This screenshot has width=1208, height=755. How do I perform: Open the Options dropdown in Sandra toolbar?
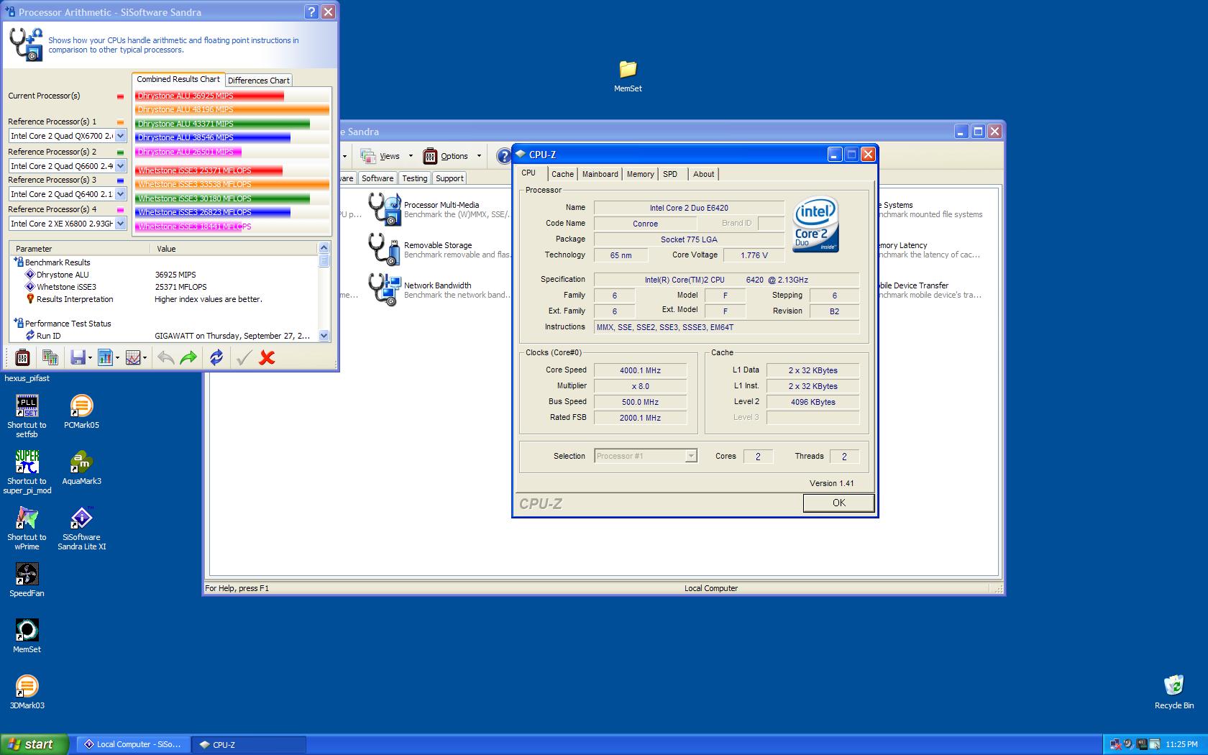click(x=479, y=156)
